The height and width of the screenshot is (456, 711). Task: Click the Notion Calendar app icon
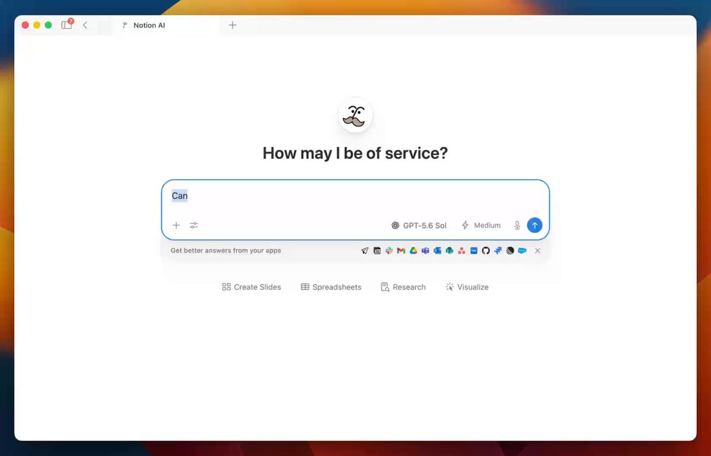377,251
